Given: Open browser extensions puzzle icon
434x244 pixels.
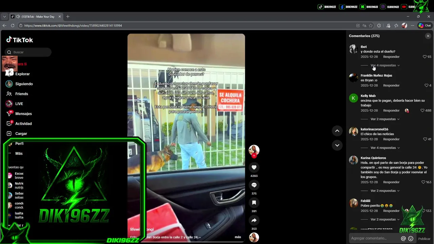Looking at the screenshot, I should coord(379,25).
